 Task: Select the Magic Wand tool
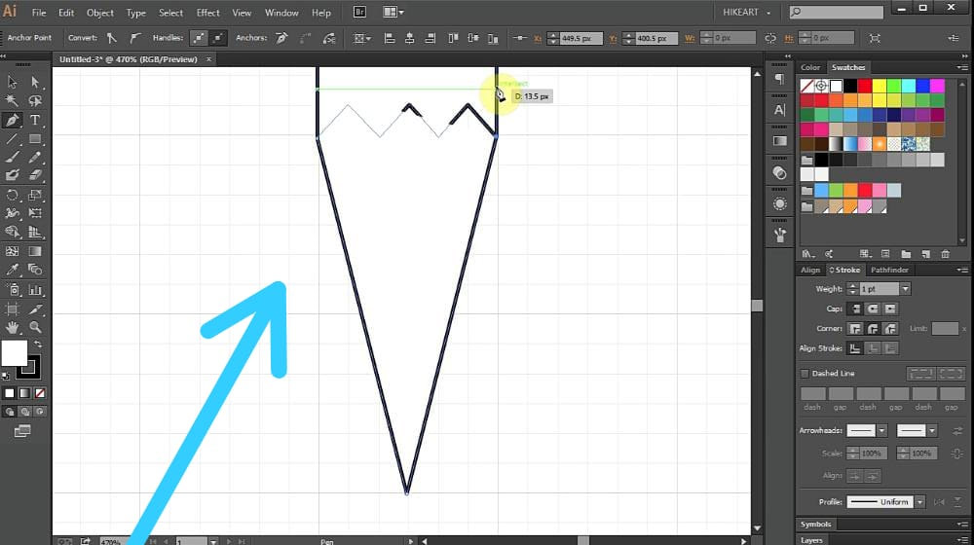point(12,100)
